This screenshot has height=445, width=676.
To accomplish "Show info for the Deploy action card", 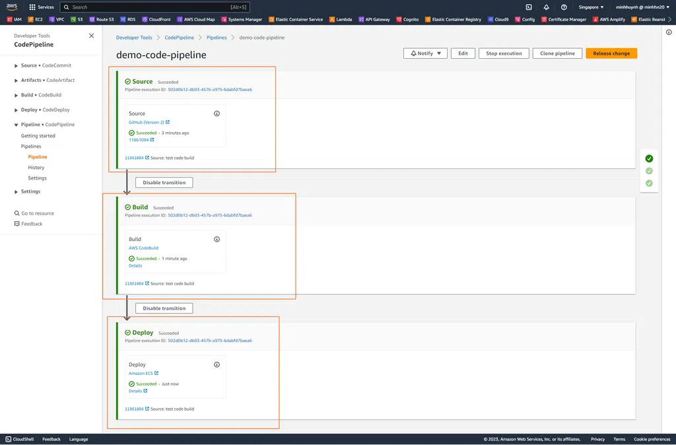I will tap(217, 365).
